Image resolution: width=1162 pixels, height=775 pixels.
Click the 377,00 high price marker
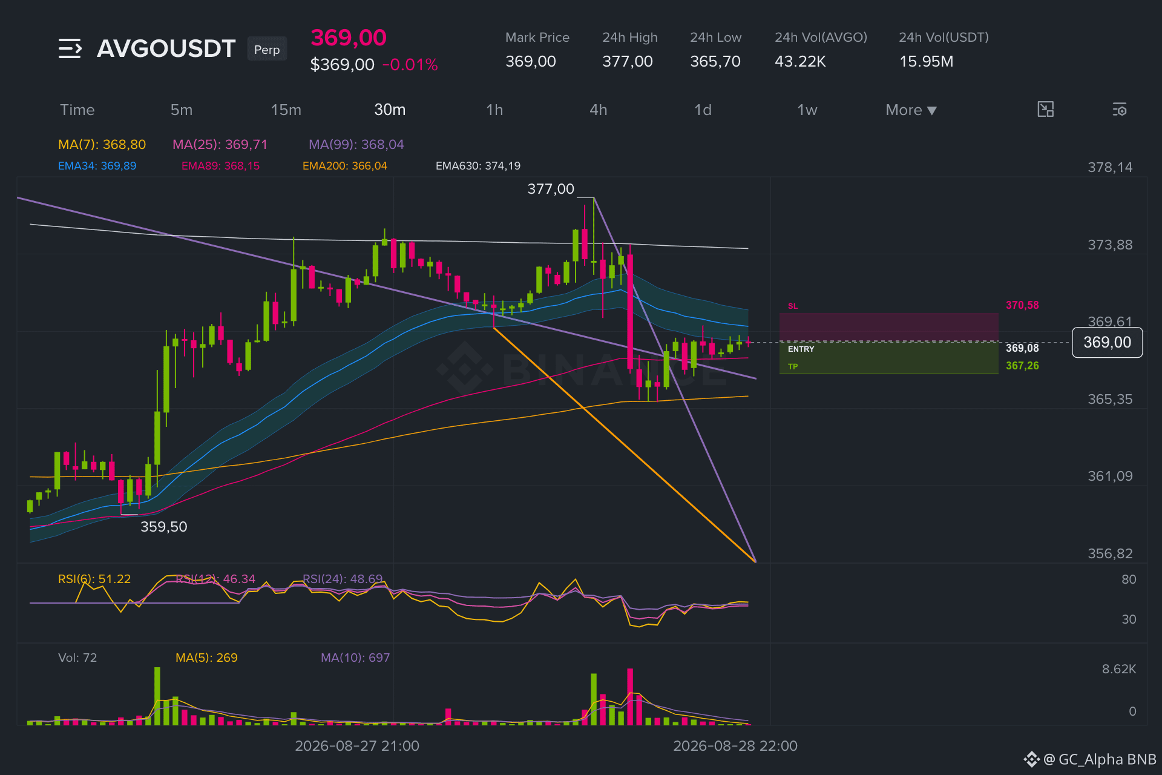tap(551, 189)
